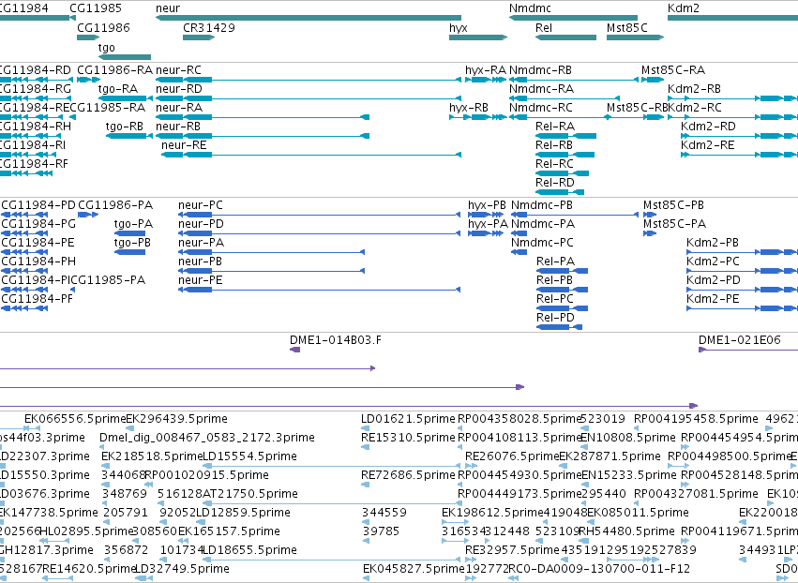Open transcript Kdm2-RD
This screenshot has height=583, width=798.
[x=740, y=136]
